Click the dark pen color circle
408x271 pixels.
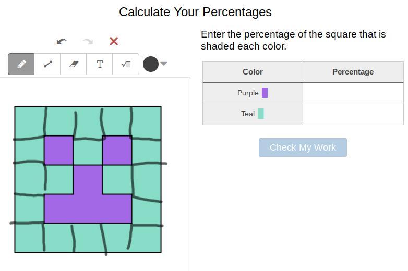point(151,64)
